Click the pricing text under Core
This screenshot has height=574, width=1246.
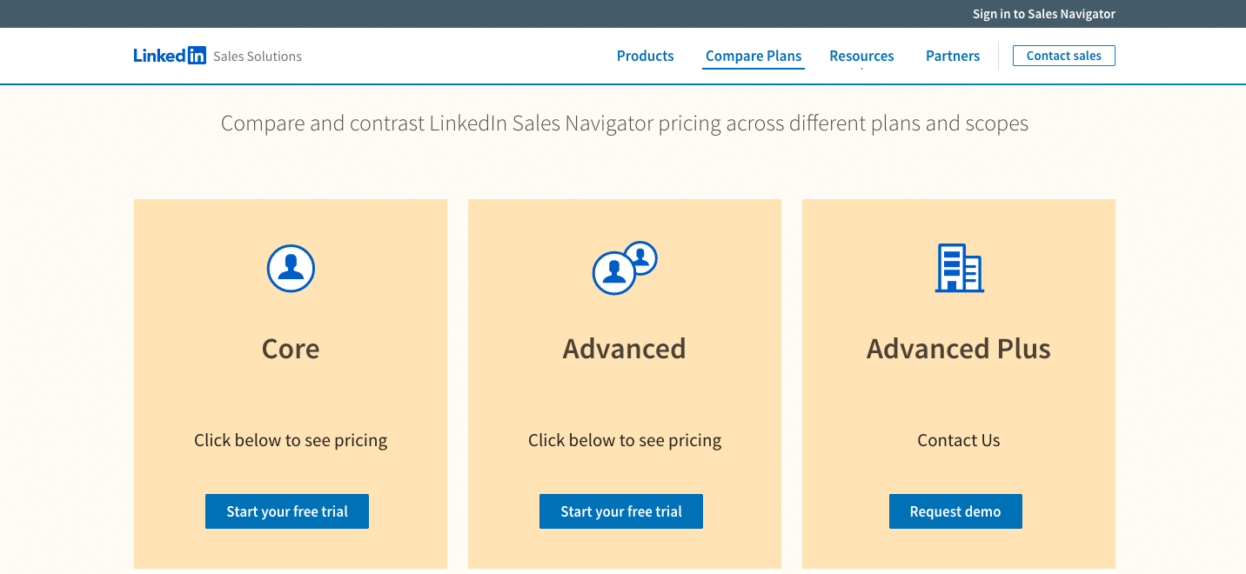tap(291, 440)
